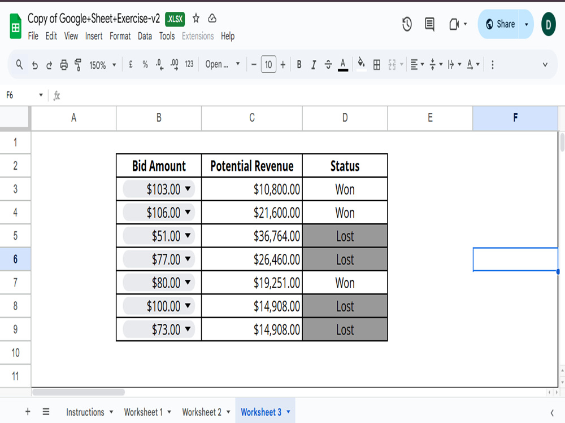Viewport: 565px width, 423px height.
Task: Print the spreadsheet using printer icon
Action: click(x=64, y=65)
